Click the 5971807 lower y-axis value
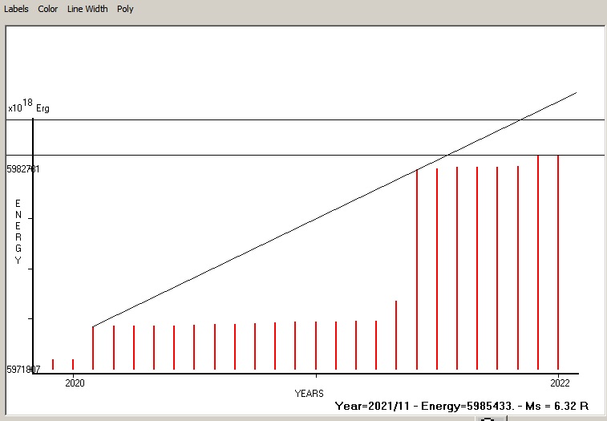 click(22, 370)
